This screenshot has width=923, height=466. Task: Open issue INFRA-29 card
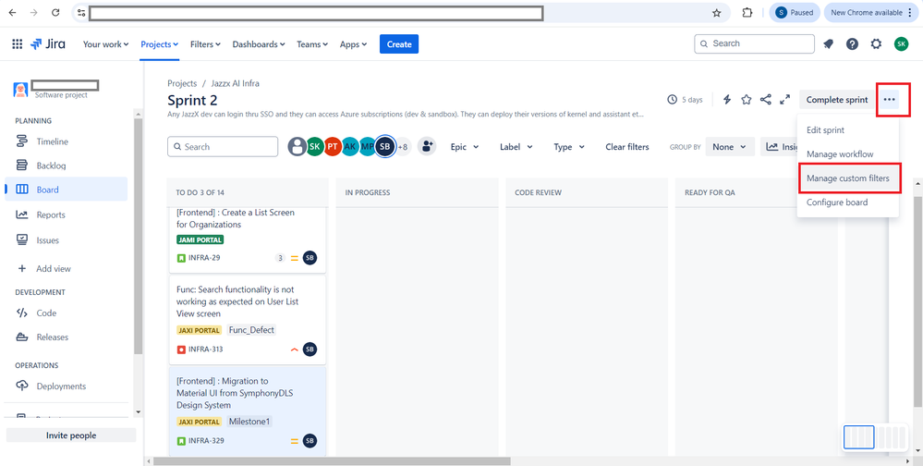[x=248, y=239]
